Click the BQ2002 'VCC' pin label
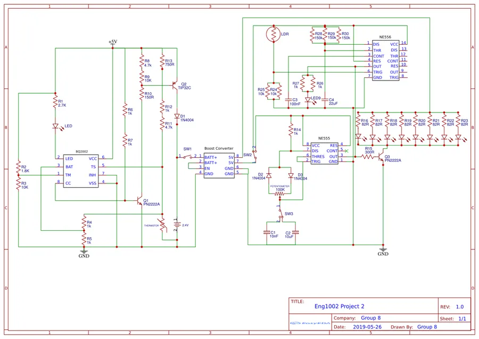479x339 pixels. click(93, 158)
